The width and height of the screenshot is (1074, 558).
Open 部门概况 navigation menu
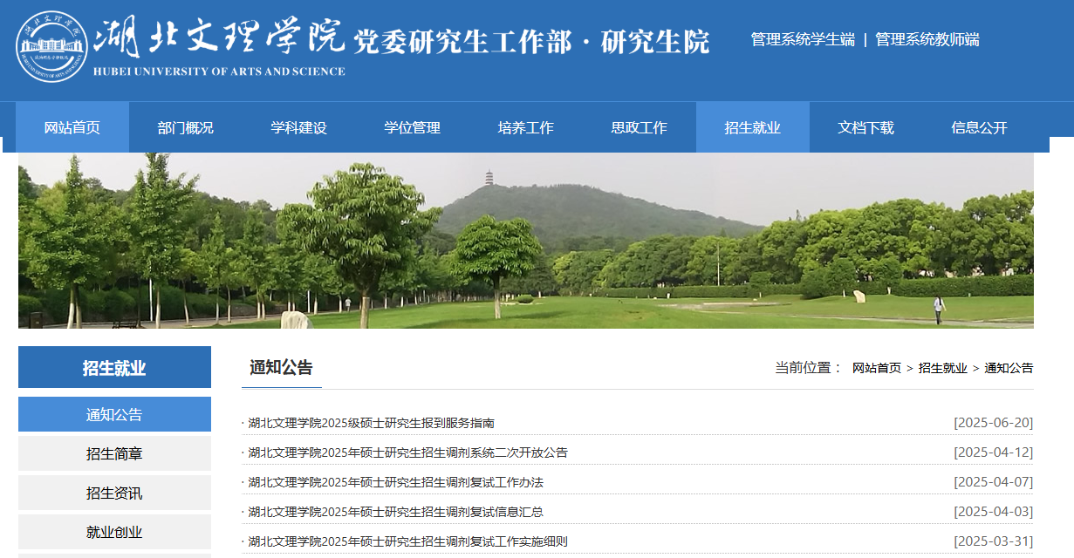[186, 127]
